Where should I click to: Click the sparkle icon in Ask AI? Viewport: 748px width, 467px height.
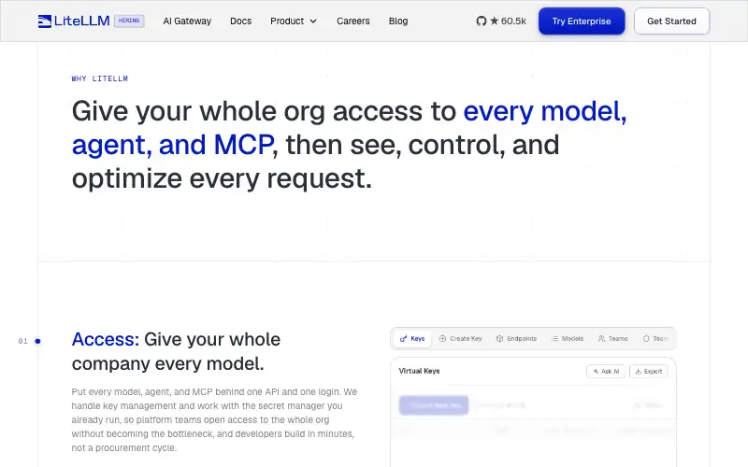click(x=596, y=371)
